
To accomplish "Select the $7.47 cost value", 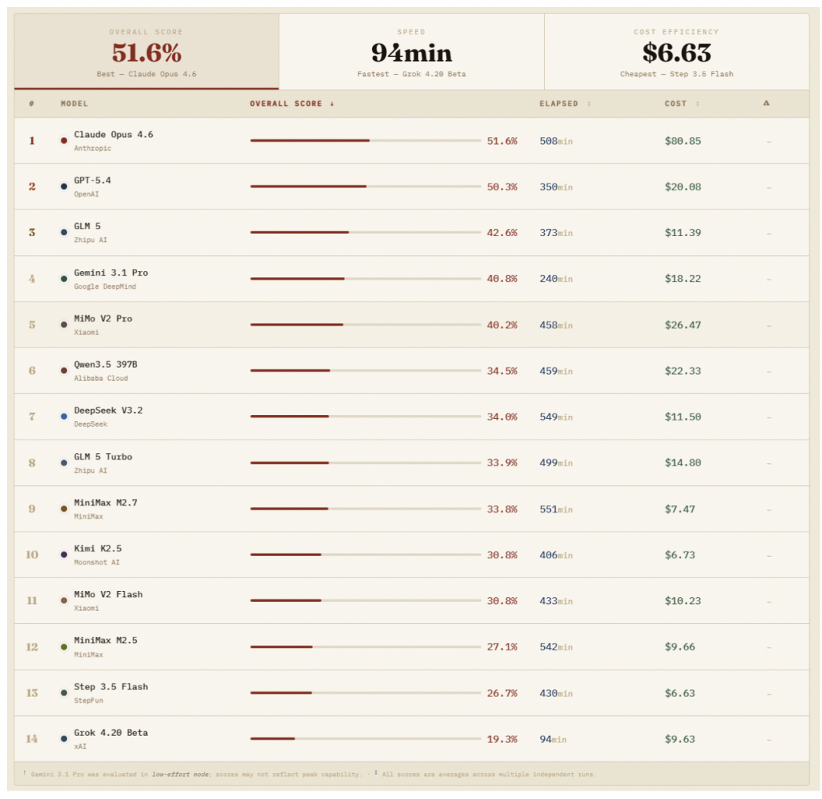I will 680,510.
